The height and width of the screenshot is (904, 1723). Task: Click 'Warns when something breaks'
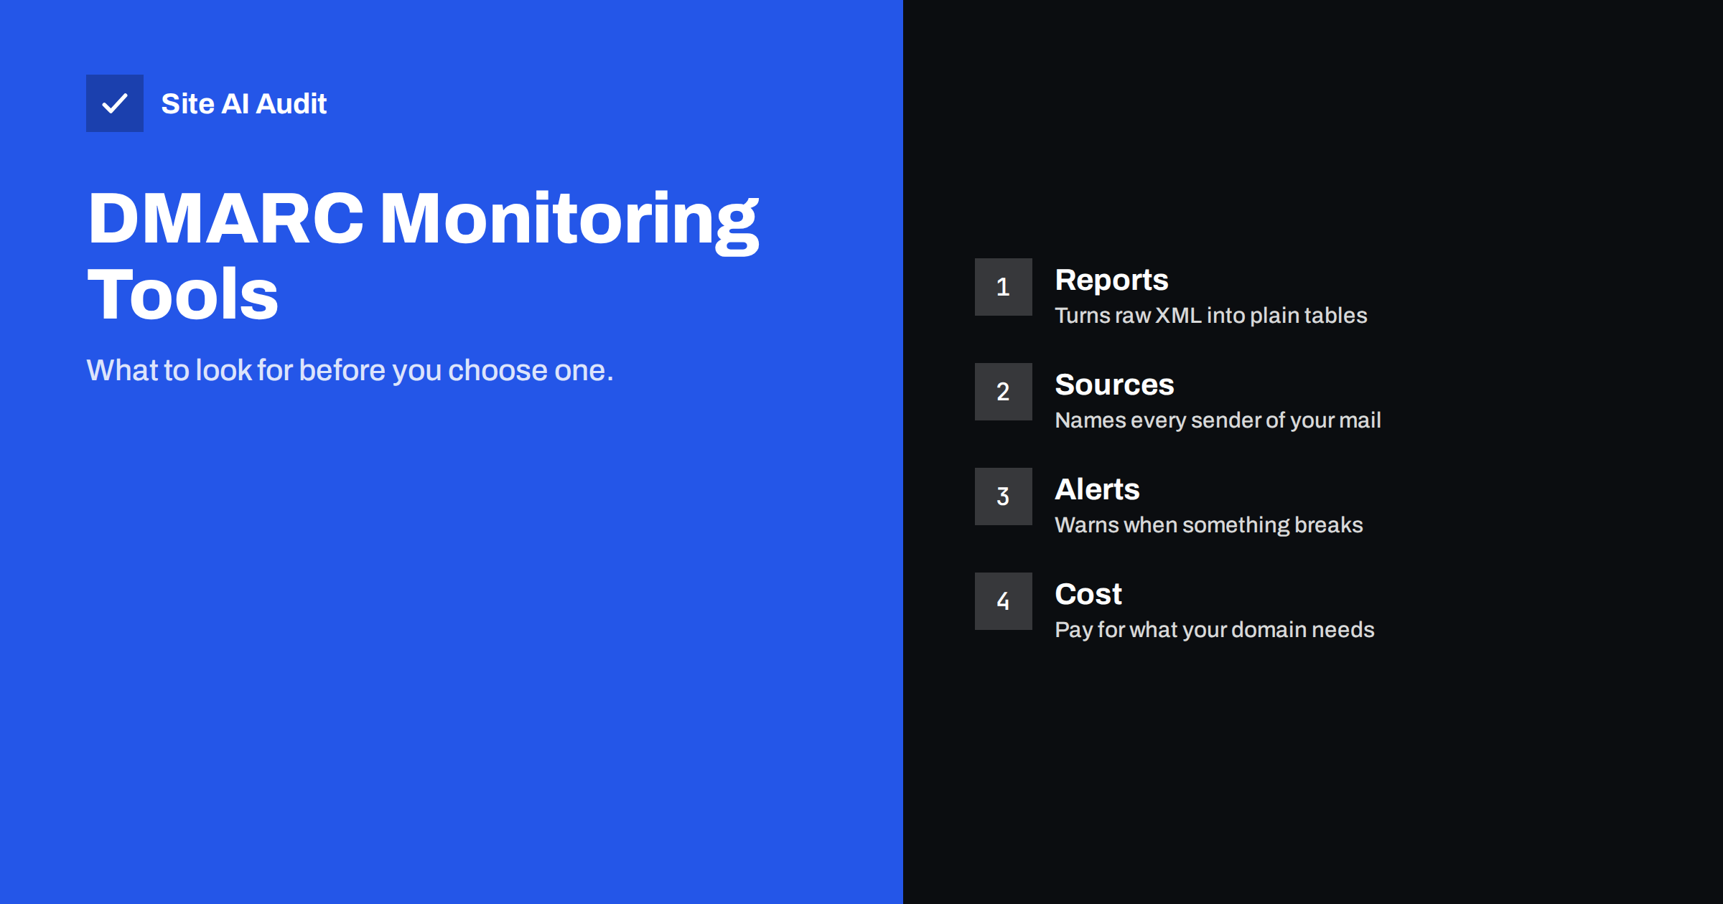point(1209,525)
